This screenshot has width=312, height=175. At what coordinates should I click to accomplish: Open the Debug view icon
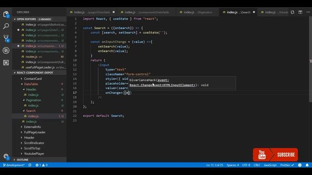point(6,51)
